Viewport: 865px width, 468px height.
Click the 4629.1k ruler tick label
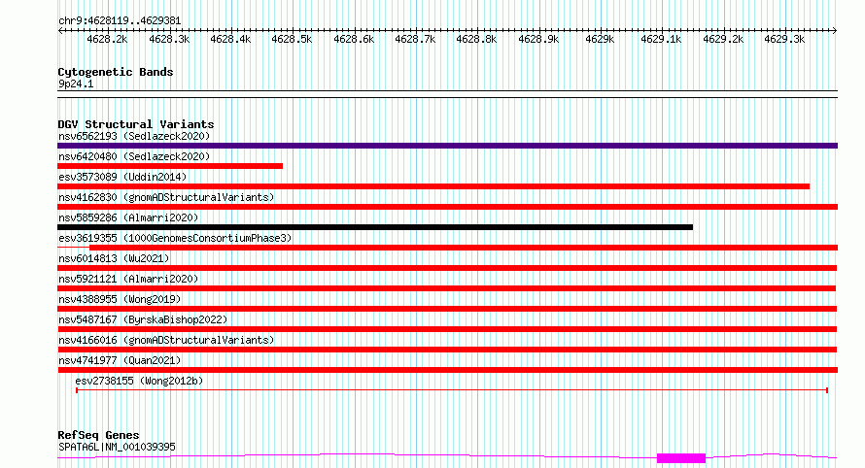661,39
